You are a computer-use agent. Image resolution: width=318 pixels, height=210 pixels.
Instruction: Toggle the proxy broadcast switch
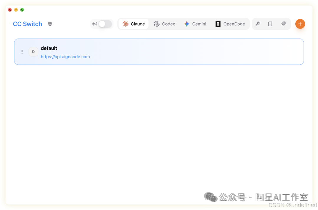point(105,24)
